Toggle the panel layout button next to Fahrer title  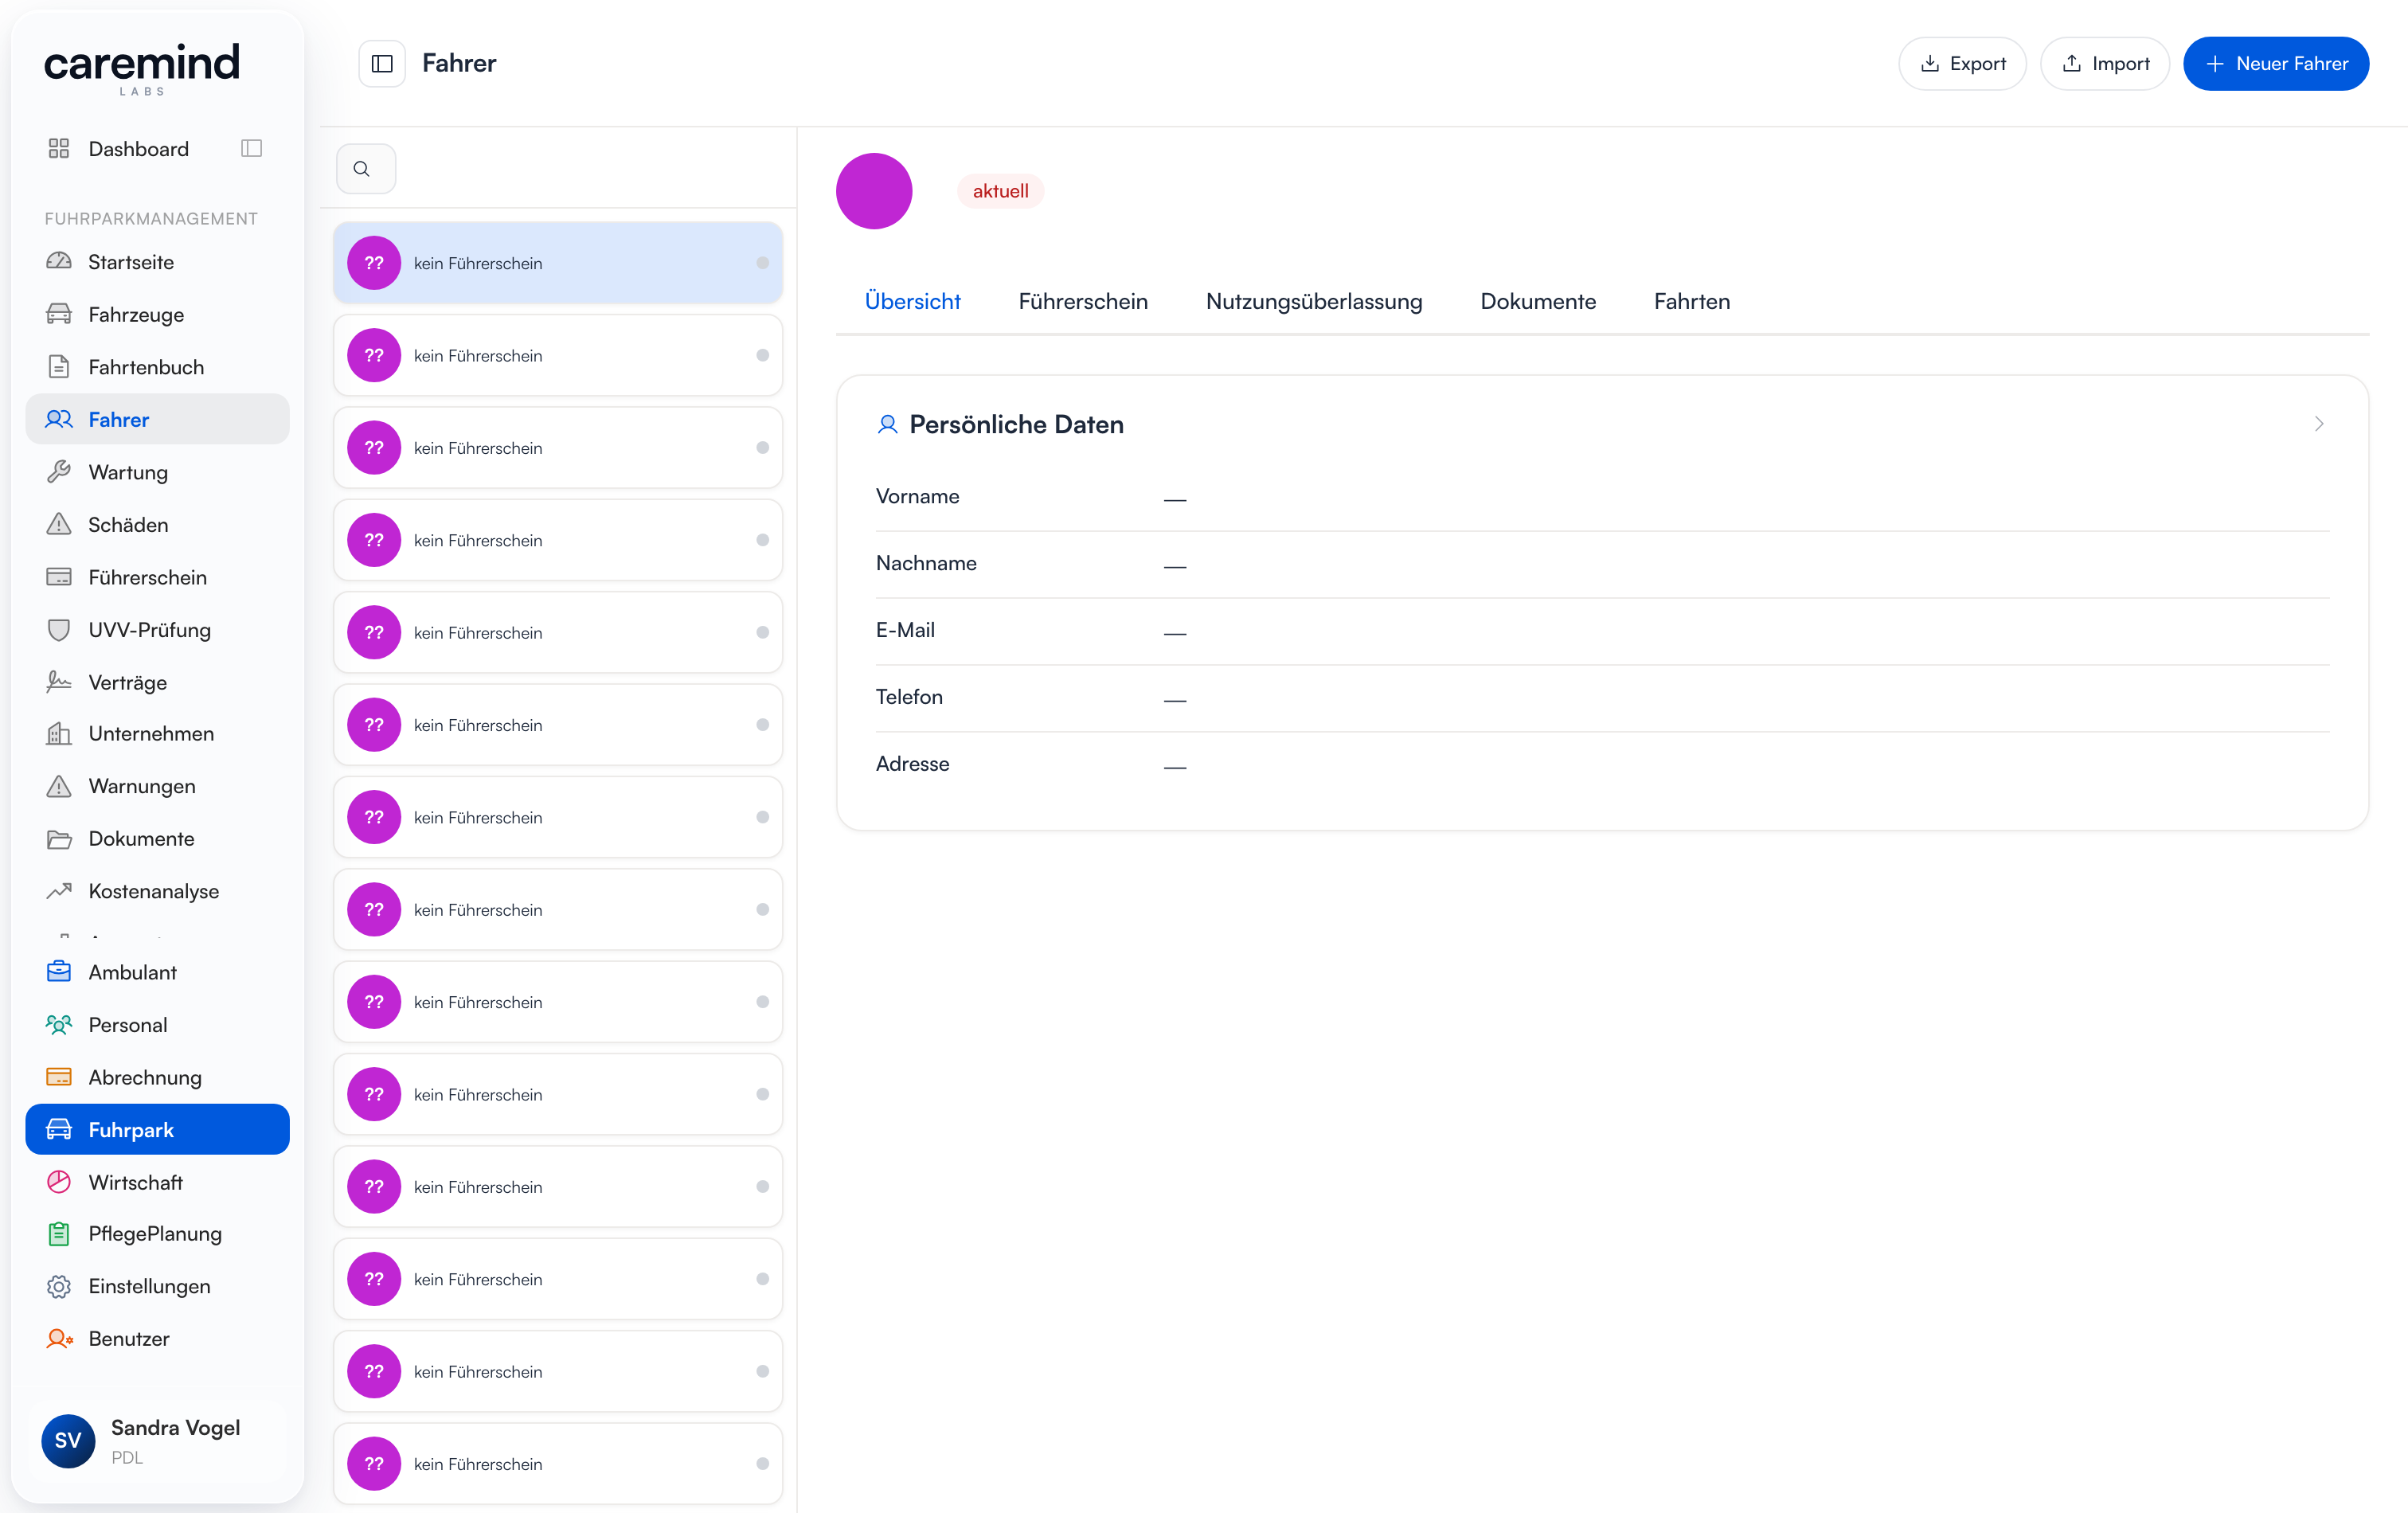click(x=382, y=64)
